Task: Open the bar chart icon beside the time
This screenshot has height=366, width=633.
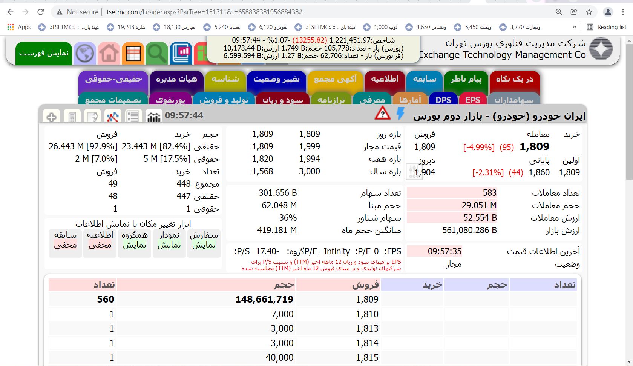Action: 153,116
